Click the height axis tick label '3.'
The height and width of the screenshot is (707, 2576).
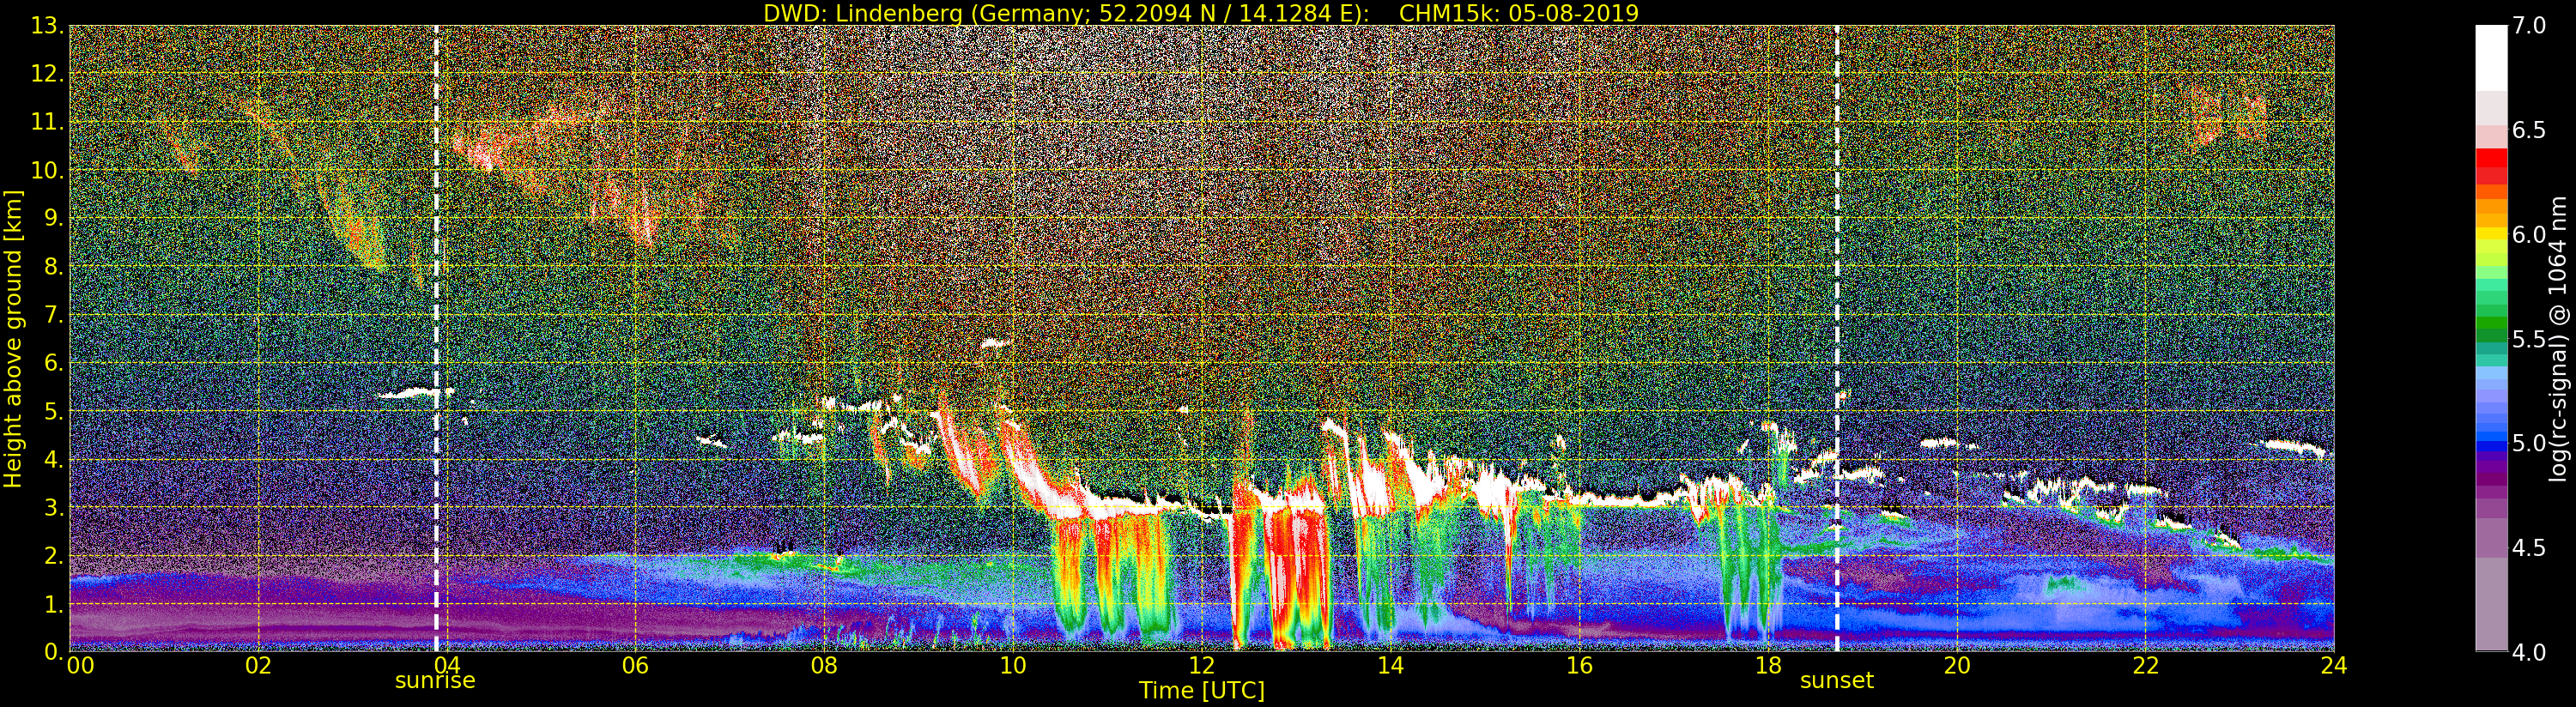click(54, 507)
